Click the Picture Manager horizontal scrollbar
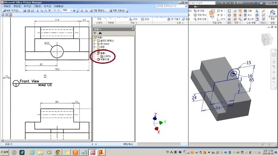This screenshot has width=278, height=156. click(x=47, y=140)
